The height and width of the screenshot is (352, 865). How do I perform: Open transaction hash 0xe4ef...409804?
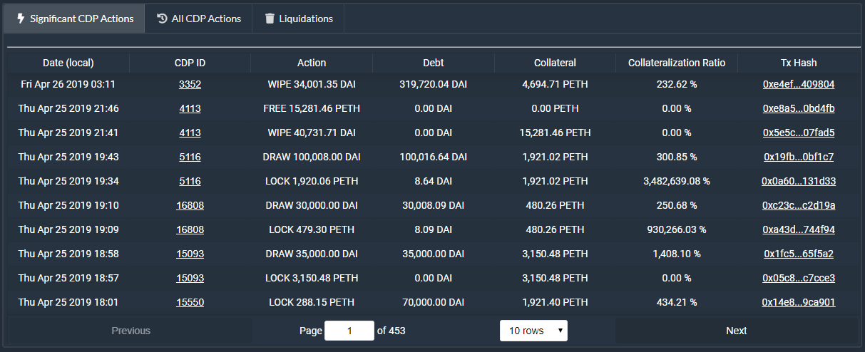(x=799, y=84)
